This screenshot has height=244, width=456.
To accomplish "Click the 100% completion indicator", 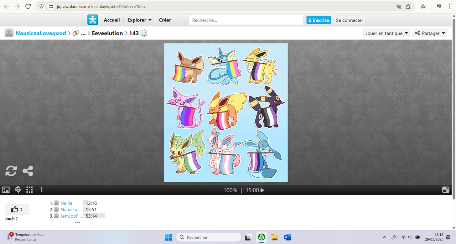I will click(x=230, y=190).
